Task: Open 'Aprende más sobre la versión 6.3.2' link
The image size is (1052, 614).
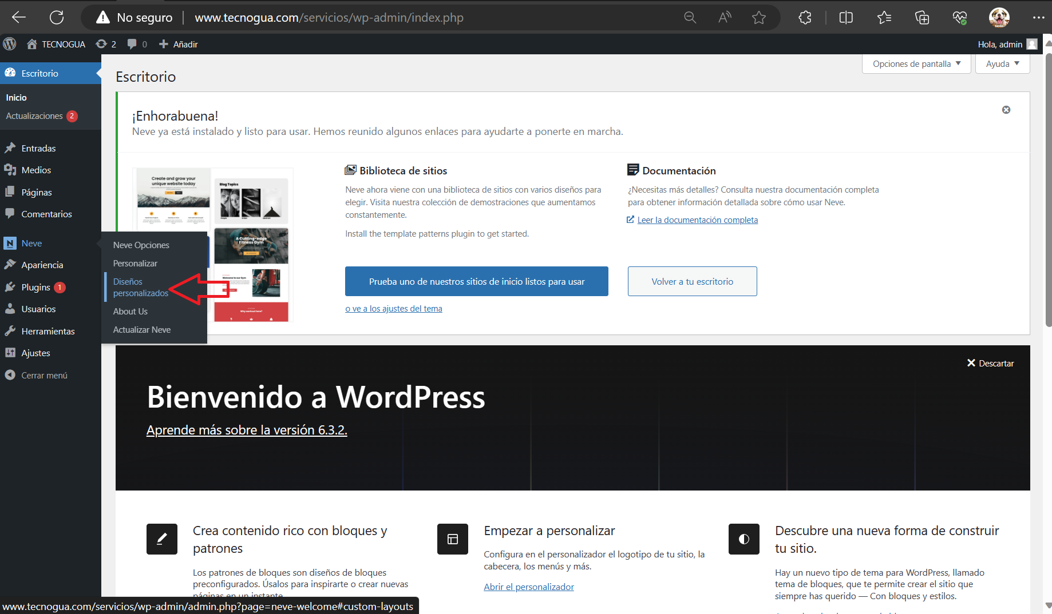Action: click(x=247, y=430)
